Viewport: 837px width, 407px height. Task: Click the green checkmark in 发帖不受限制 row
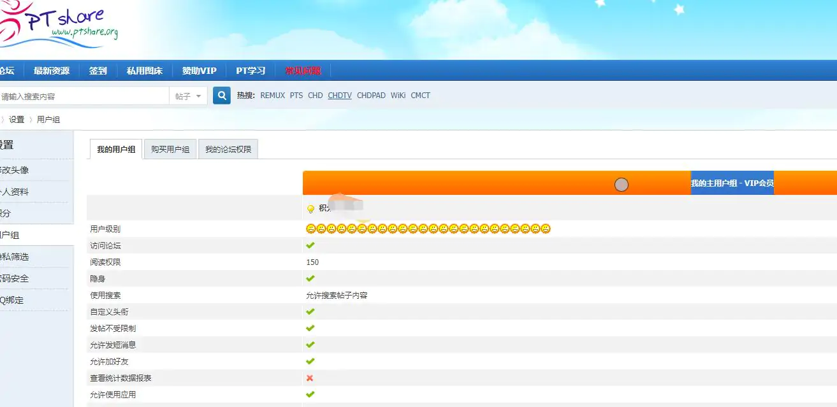click(310, 328)
